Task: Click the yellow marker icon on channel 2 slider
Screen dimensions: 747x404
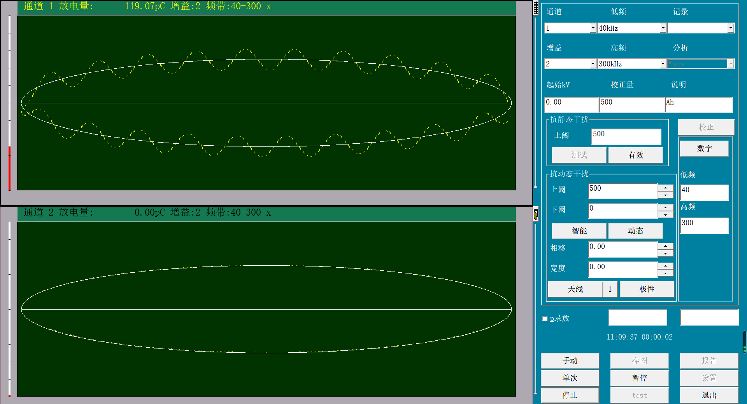Action: click(536, 214)
